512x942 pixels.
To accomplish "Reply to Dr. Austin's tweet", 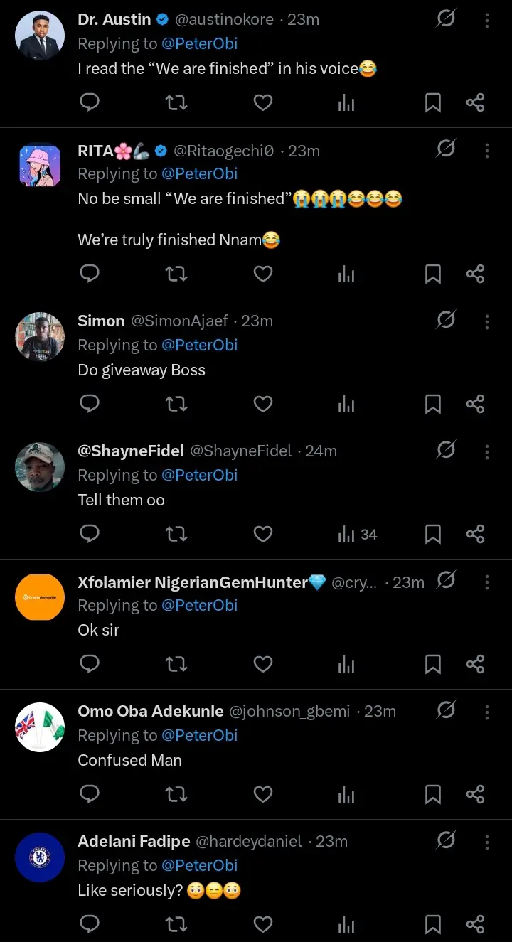I will tap(90, 103).
